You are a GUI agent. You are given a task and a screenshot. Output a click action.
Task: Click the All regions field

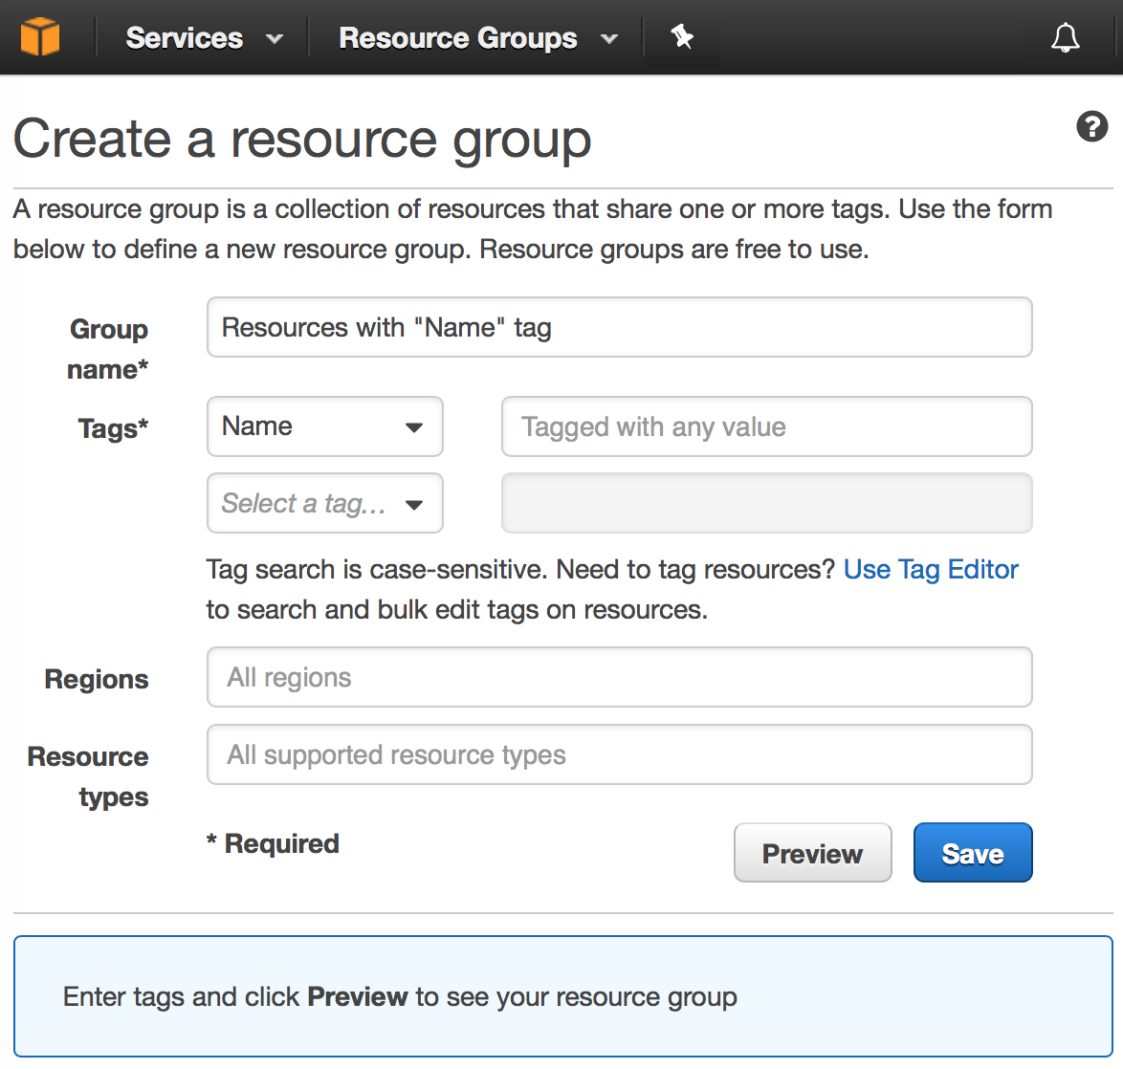pos(620,677)
